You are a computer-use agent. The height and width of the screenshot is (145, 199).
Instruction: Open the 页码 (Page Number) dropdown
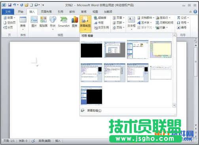tap(118, 27)
